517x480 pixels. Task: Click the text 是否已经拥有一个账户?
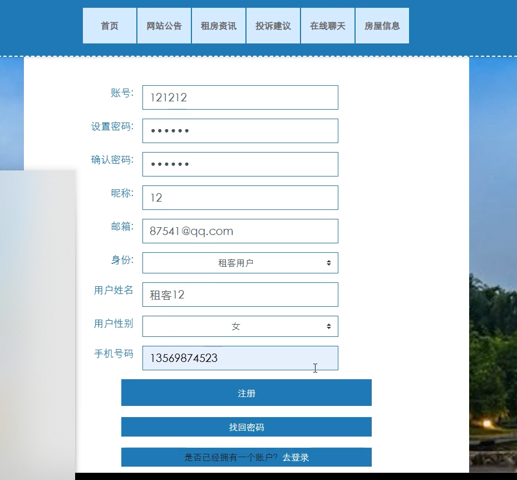(x=231, y=458)
